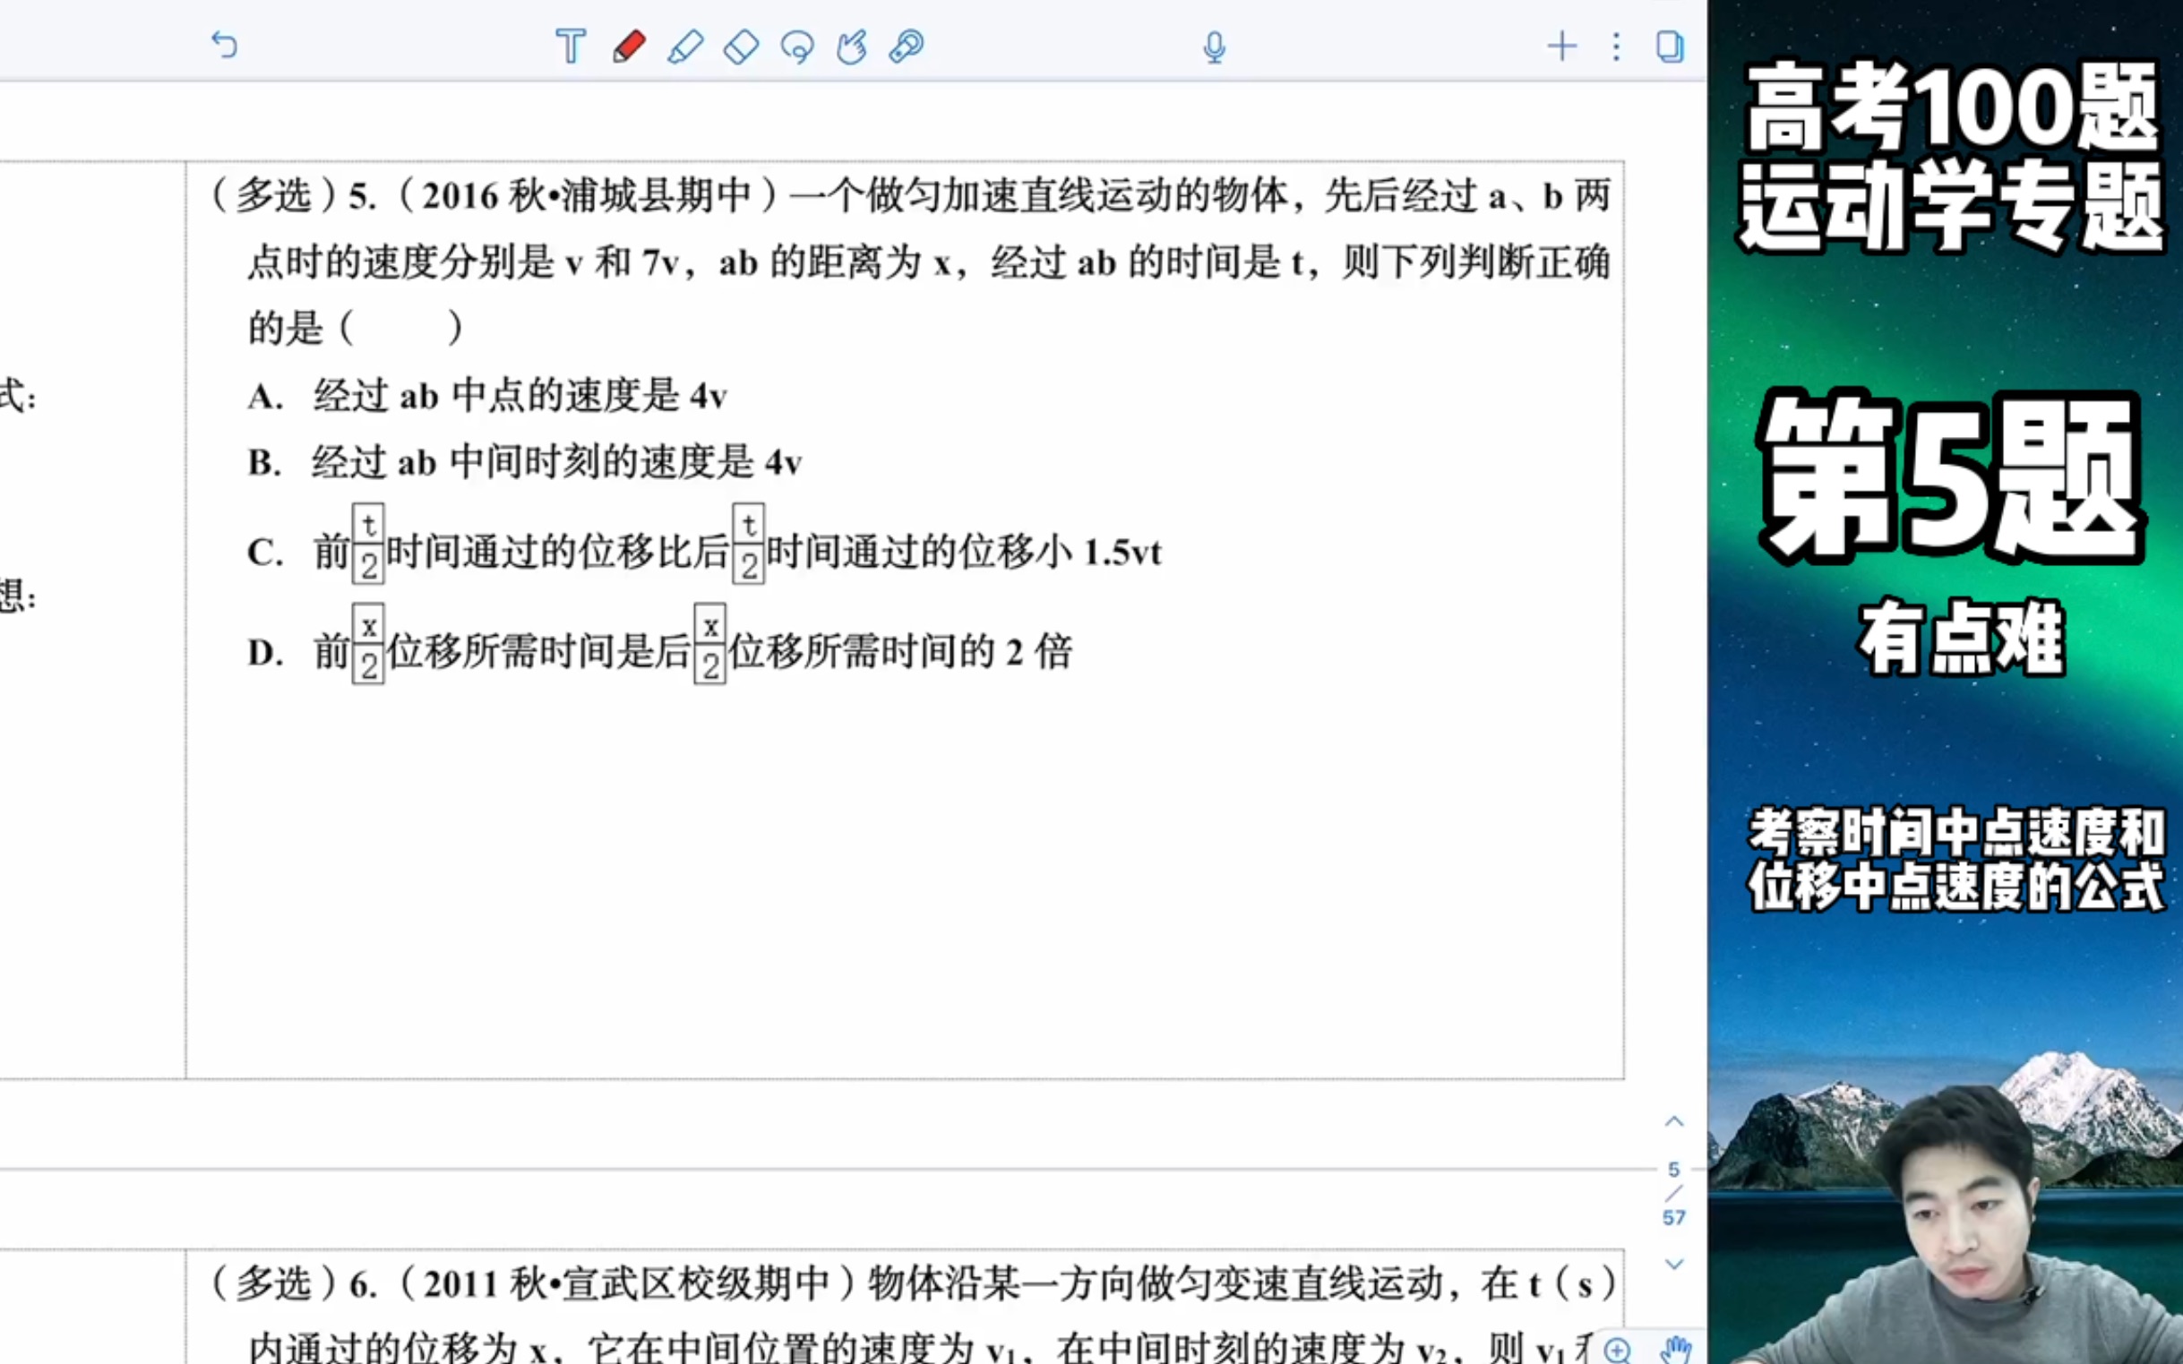
Task: Expand to the next page with down chevron
Action: [x=1675, y=1261]
